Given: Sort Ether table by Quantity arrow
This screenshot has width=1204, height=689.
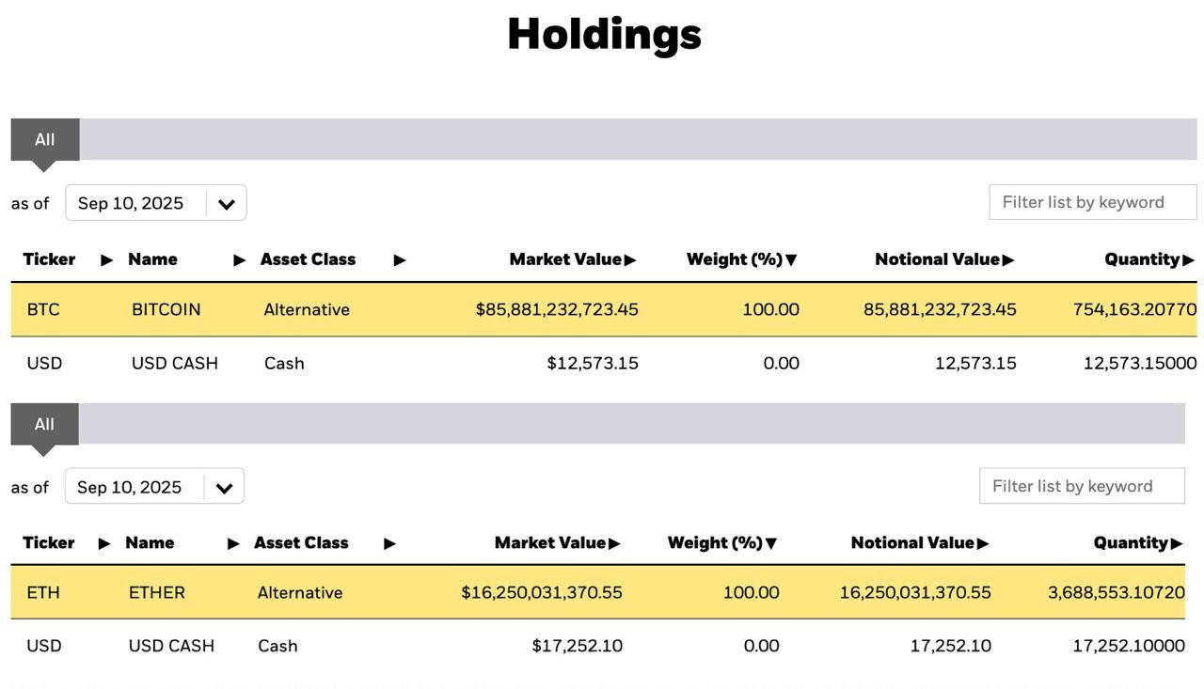Looking at the screenshot, I should pyautogui.click(x=1176, y=543).
